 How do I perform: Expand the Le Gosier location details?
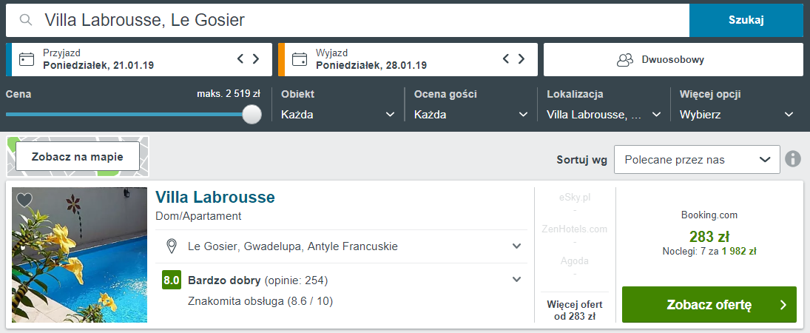[516, 246]
